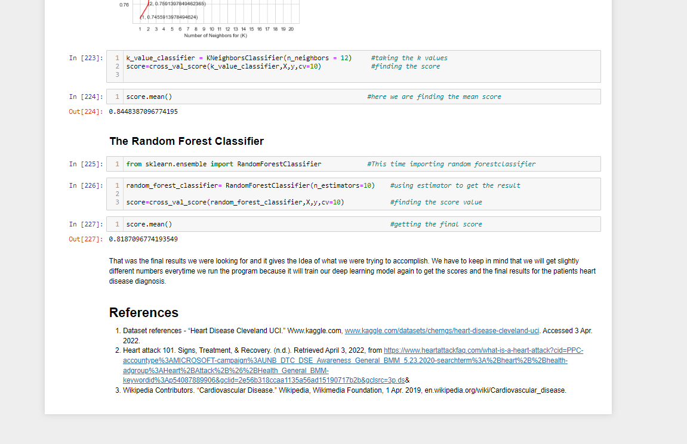Screen dimensions: 687x444
Task: Click the '#here we are finding the mean score' comment
Action: [434, 97]
